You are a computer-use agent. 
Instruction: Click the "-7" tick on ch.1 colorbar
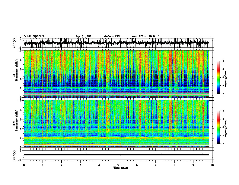(222, 94)
